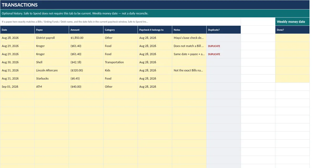
Task: Click the Notes column header
Action: coord(189,30)
